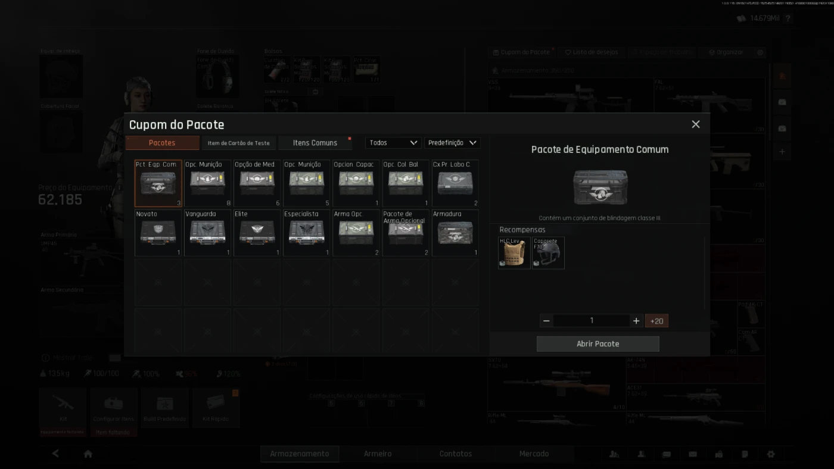This screenshot has height=469, width=834.
Task: Click the quantity input field showing 1
Action: (592, 321)
